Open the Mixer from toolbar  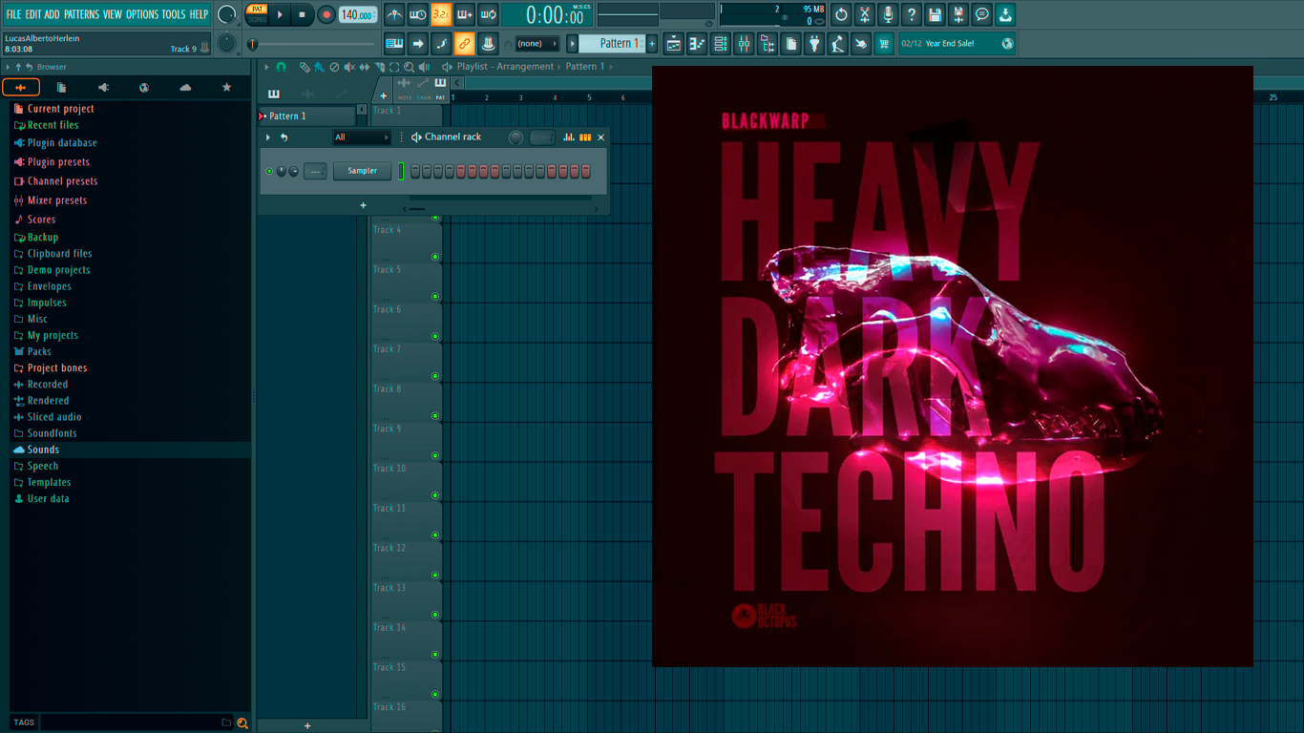[x=744, y=44]
